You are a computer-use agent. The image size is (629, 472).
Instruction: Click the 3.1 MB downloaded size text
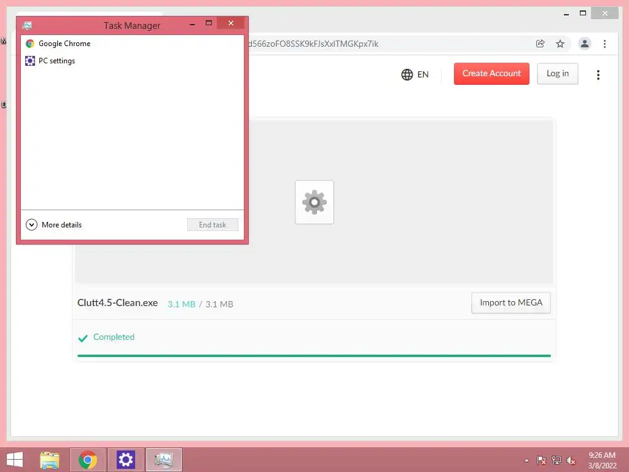181,304
